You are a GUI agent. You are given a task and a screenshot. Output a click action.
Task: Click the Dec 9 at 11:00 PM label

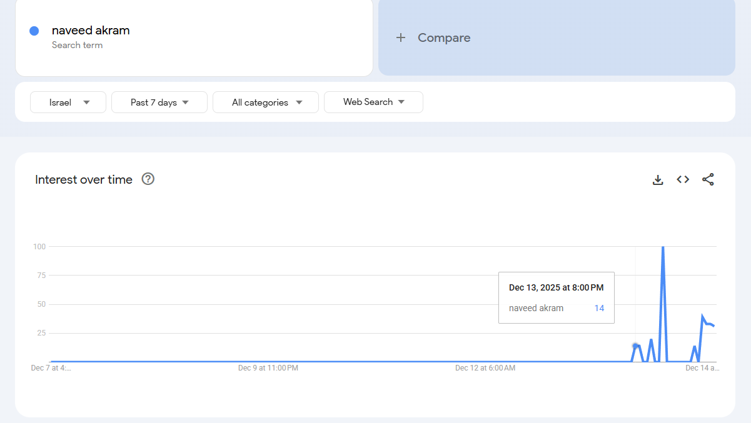(268, 368)
